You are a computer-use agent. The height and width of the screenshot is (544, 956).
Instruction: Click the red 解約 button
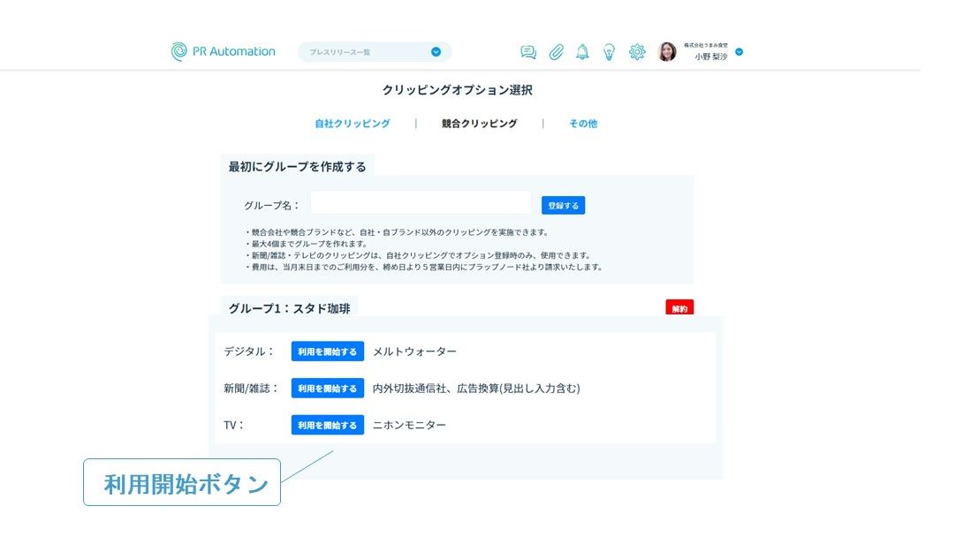point(679,309)
